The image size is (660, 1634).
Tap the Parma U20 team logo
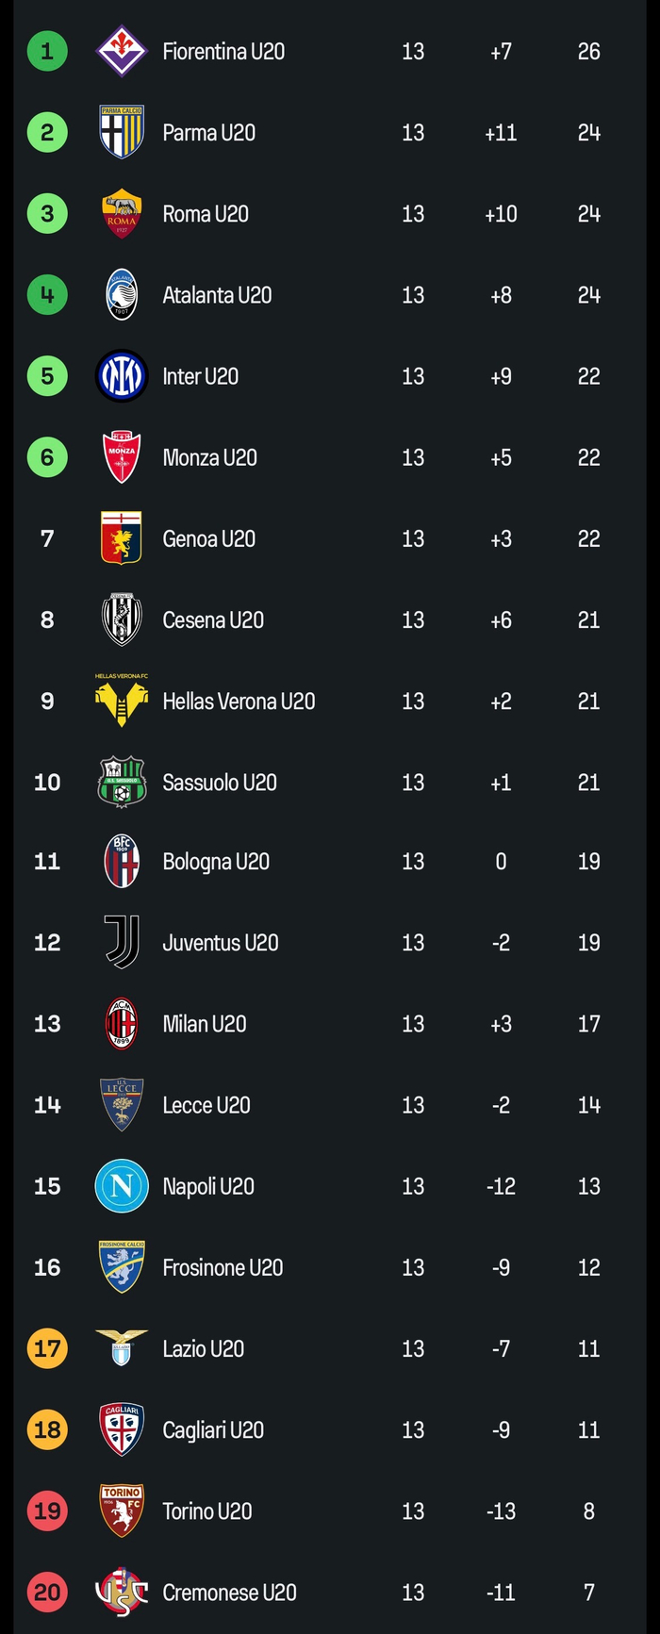pos(122,132)
